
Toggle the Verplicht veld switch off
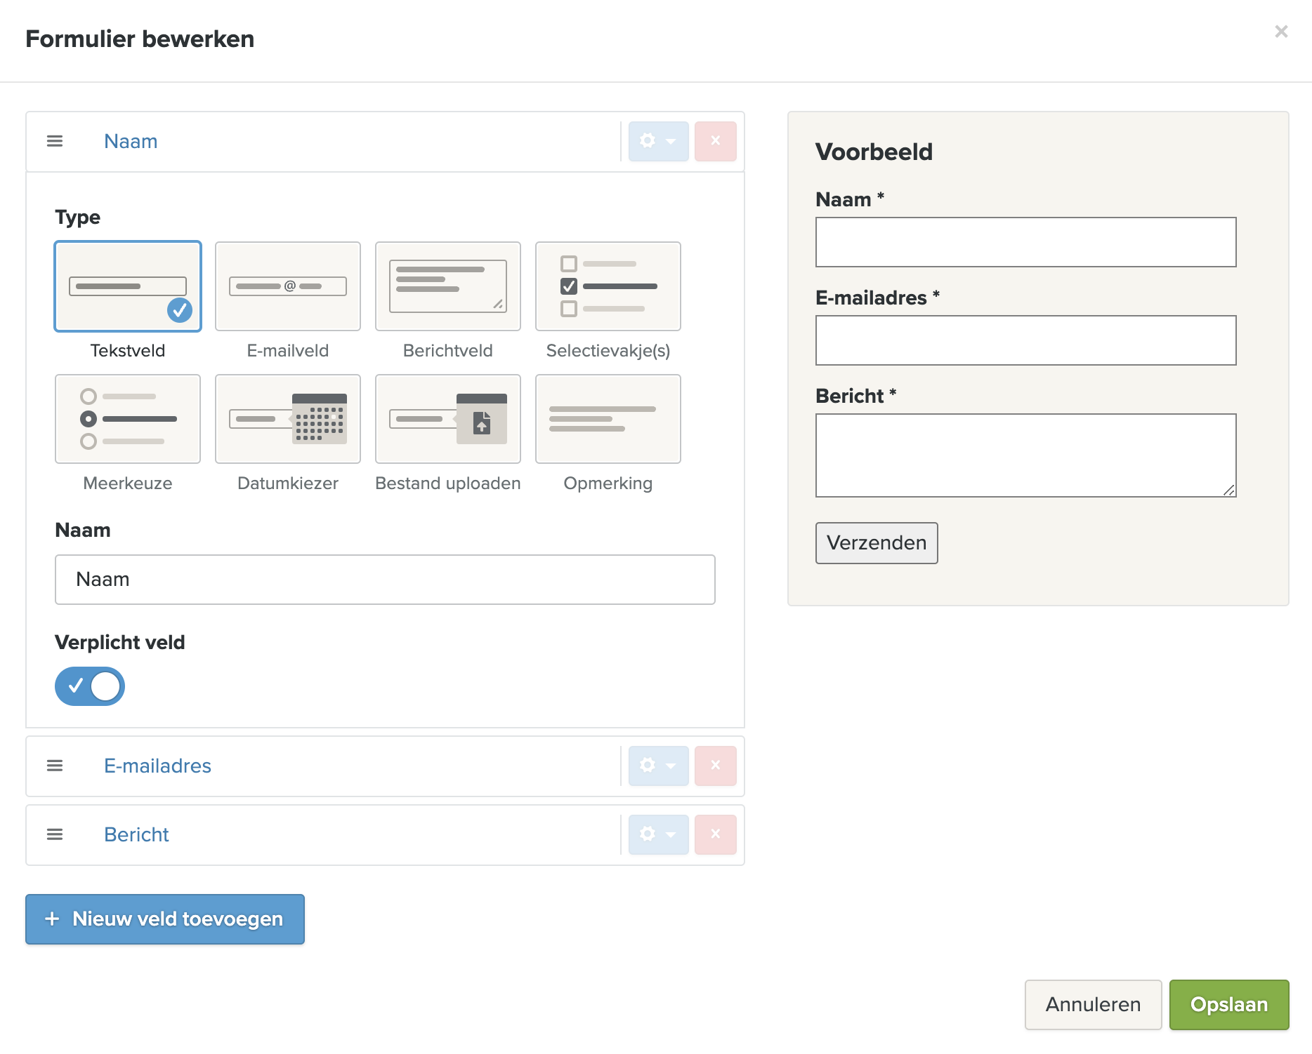[x=90, y=686]
